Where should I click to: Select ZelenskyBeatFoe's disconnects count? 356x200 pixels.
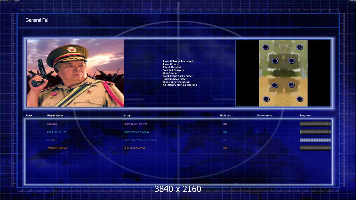(257, 148)
